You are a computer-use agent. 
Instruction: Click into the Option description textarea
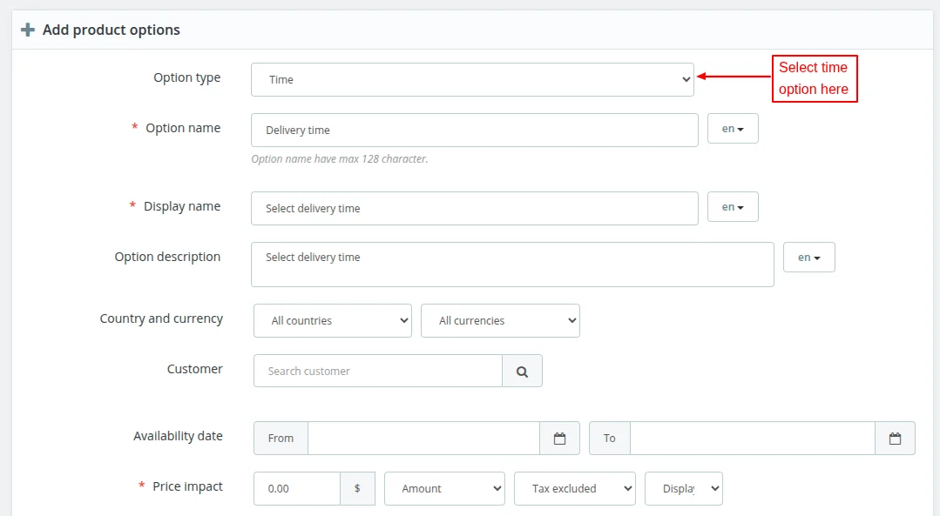(x=512, y=265)
